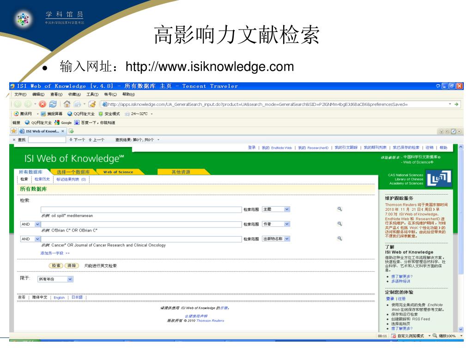The image size is (473, 355).
Task: Stop page loading with the red X
Action: point(42,104)
